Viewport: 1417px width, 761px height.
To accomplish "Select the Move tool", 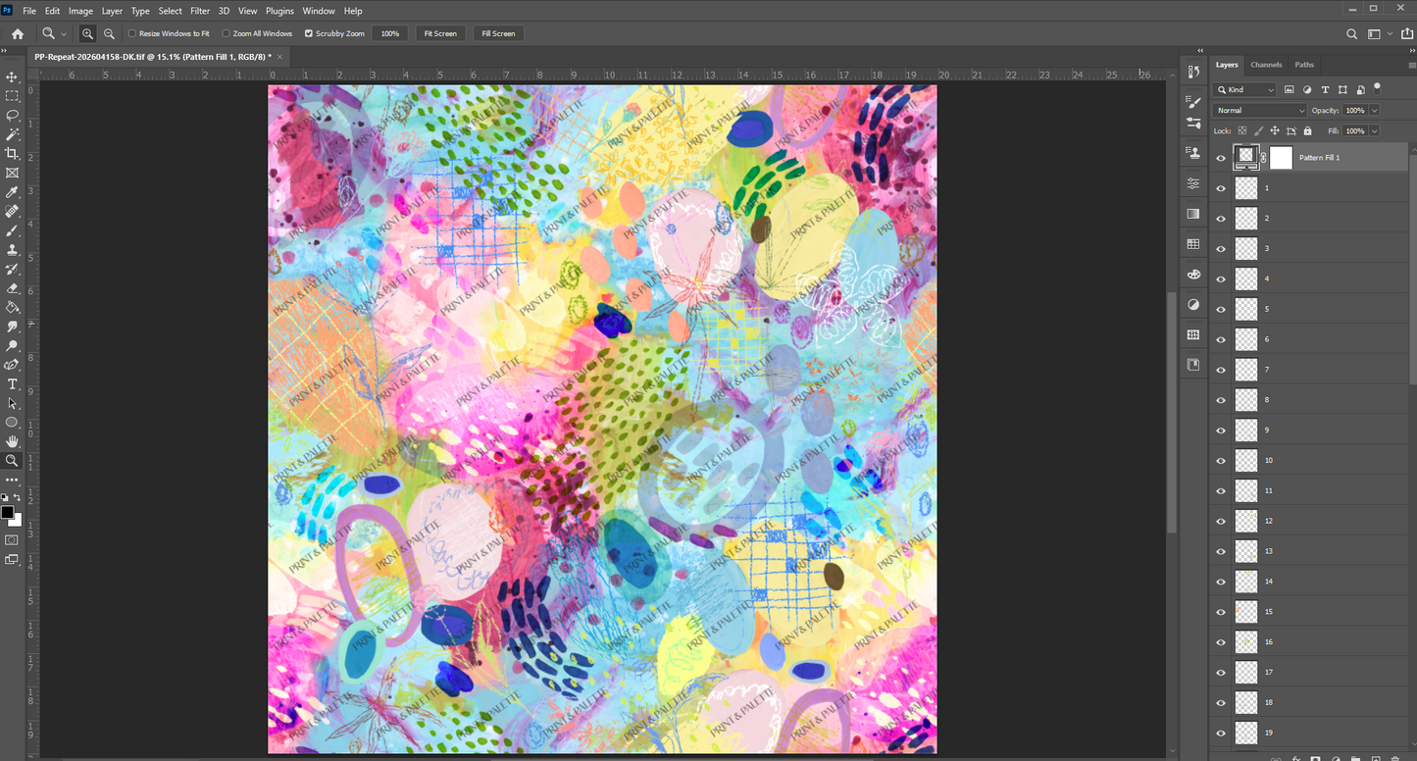I will point(12,76).
